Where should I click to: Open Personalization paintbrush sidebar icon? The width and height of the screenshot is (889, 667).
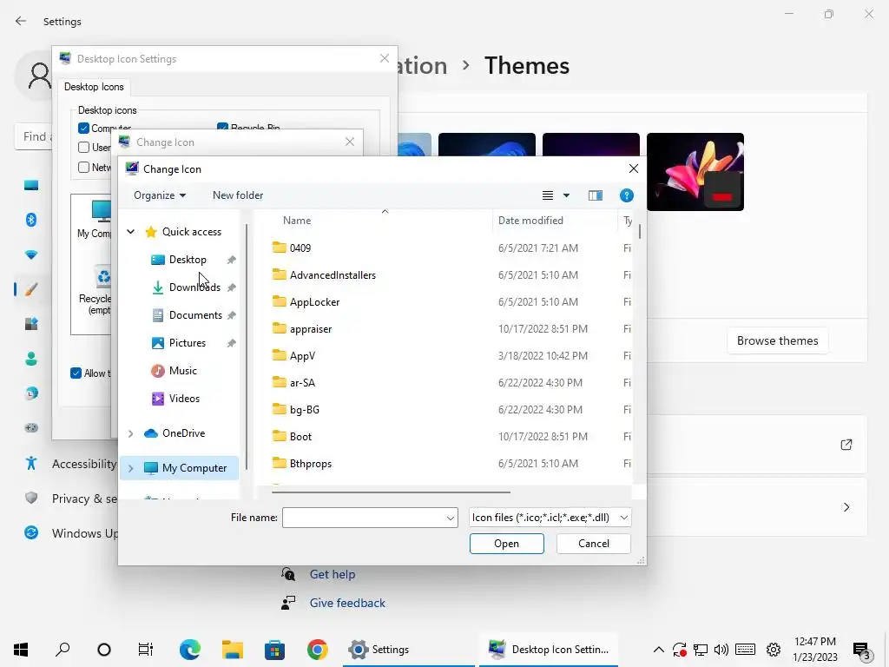tap(31, 289)
